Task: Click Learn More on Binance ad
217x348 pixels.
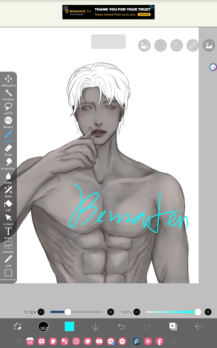Action: coord(144,14)
